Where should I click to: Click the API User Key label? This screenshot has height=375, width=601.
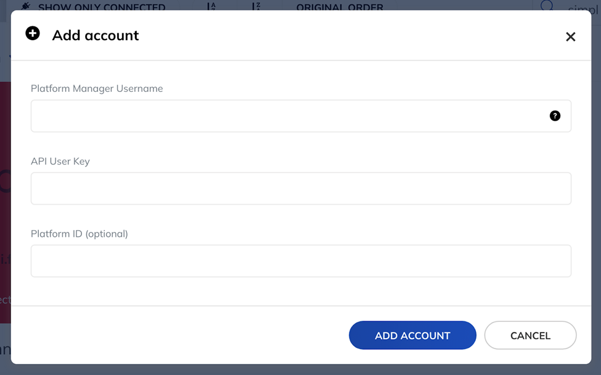point(60,162)
